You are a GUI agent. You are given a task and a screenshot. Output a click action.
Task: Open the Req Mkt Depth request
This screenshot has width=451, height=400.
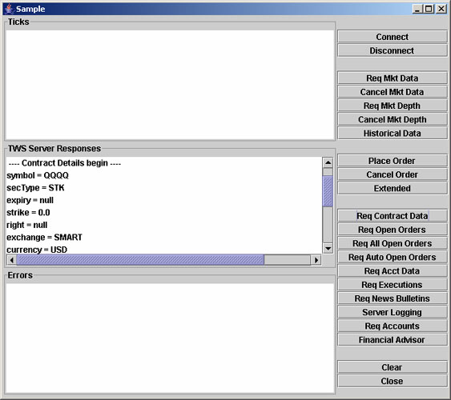click(393, 106)
